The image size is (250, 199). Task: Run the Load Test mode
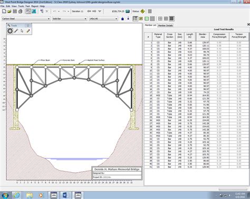pyautogui.click(x=34, y=12)
